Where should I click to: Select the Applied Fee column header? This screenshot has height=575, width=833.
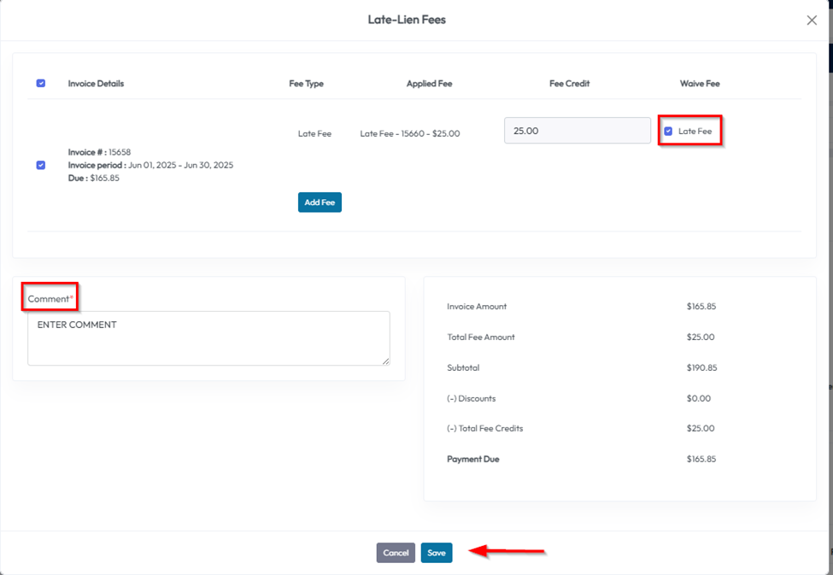pos(429,84)
